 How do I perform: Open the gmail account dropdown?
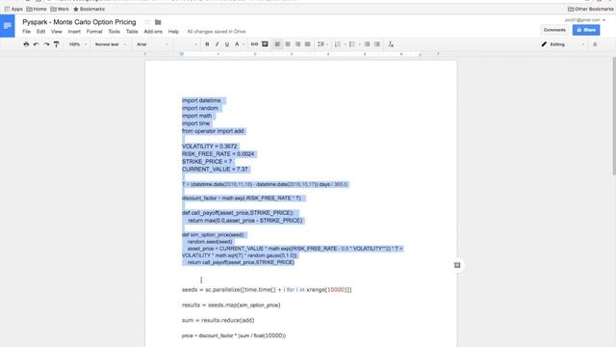tap(585, 19)
